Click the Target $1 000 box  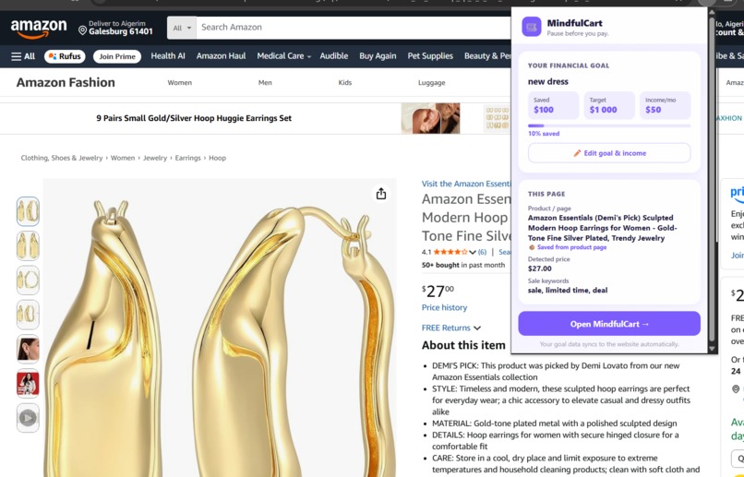(609, 105)
